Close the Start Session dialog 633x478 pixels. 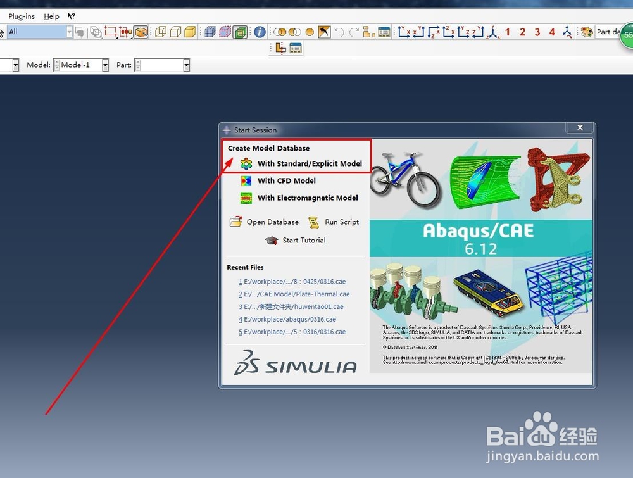(580, 128)
